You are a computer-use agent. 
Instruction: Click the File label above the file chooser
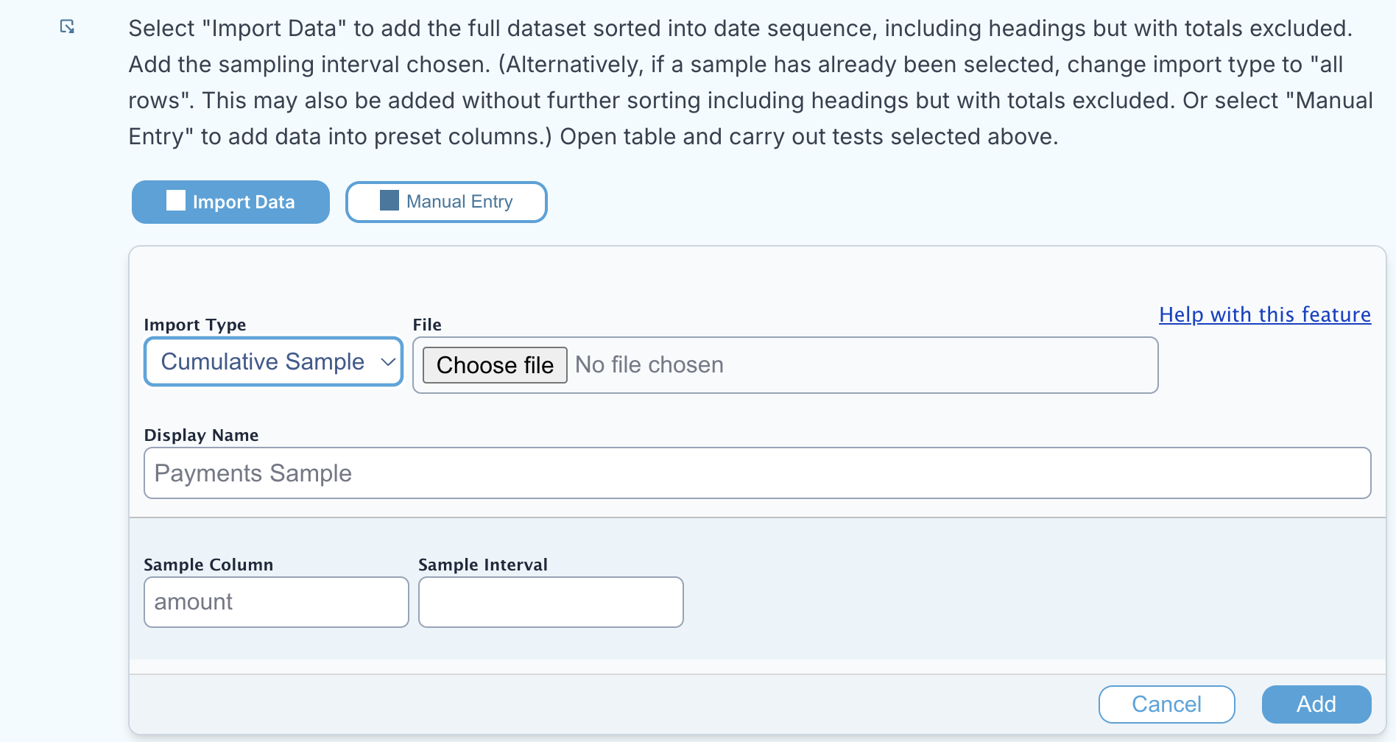tap(427, 325)
